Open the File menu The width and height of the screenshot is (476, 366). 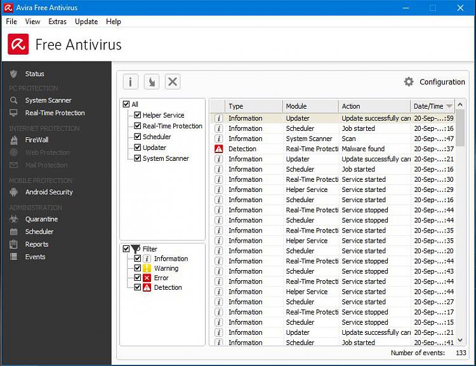coord(11,22)
